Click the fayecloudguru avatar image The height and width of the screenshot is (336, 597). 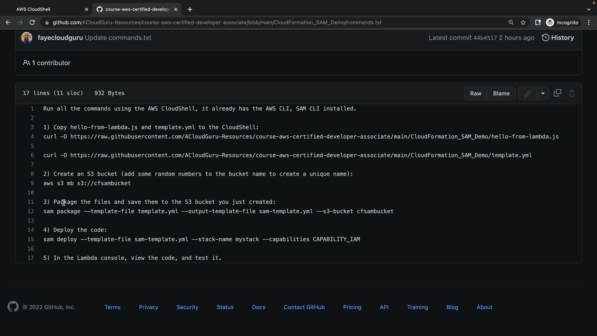click(x=26, y=38)
